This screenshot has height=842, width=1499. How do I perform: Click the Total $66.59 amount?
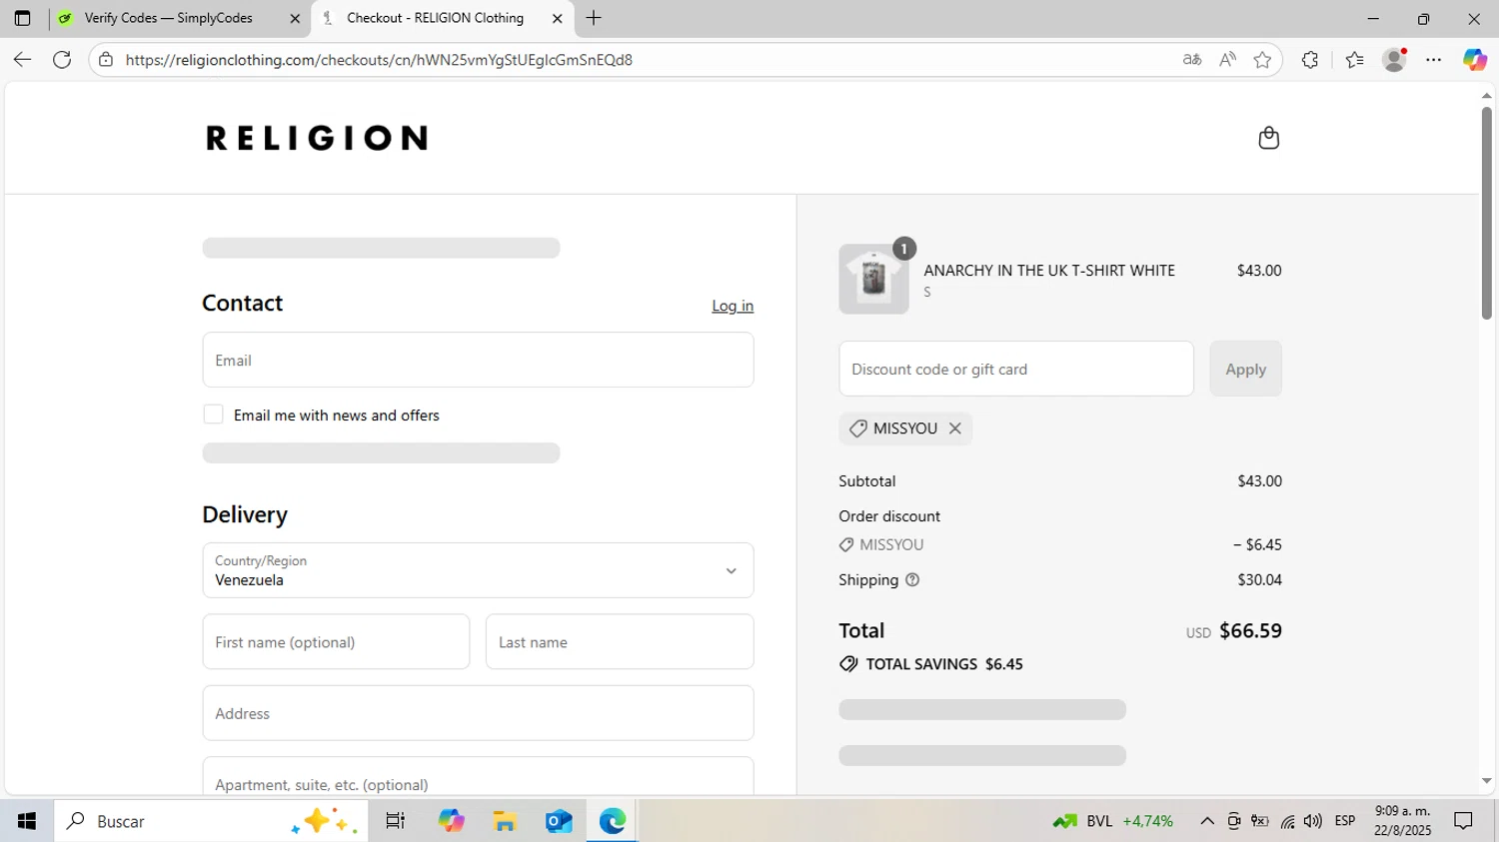point(1250,630)
